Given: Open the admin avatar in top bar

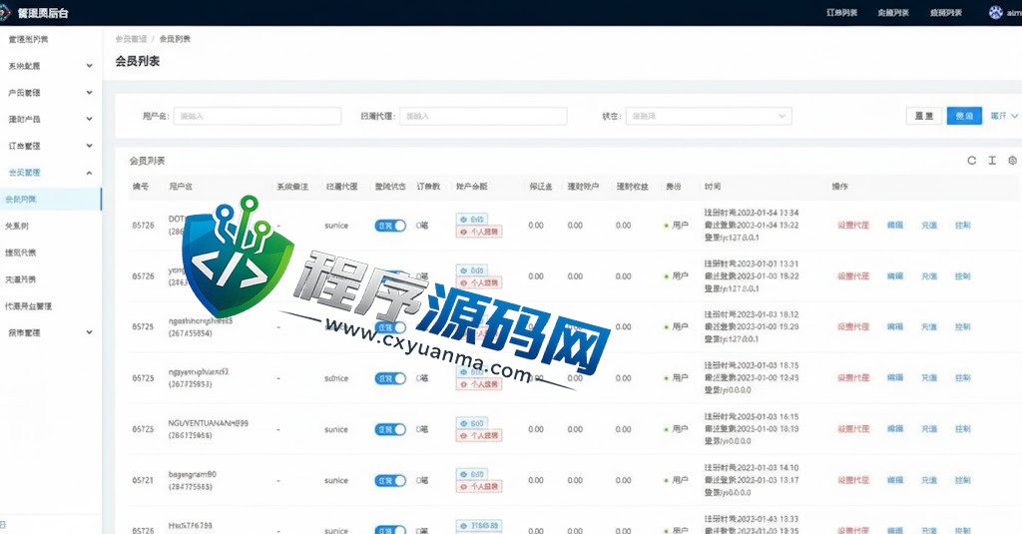Looking at the screenshot, I should pos(995,12).
